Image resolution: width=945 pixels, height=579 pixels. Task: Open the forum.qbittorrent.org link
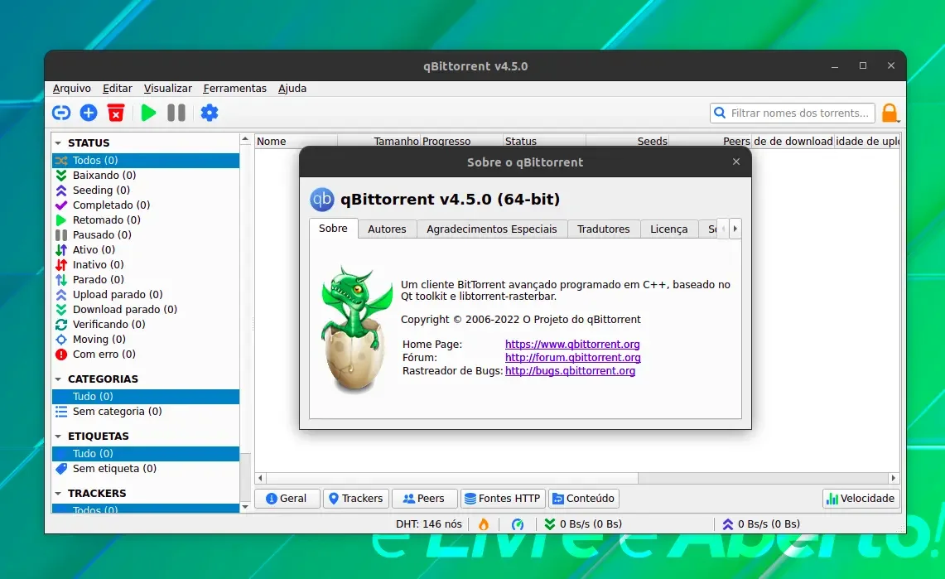pos(572,357)
